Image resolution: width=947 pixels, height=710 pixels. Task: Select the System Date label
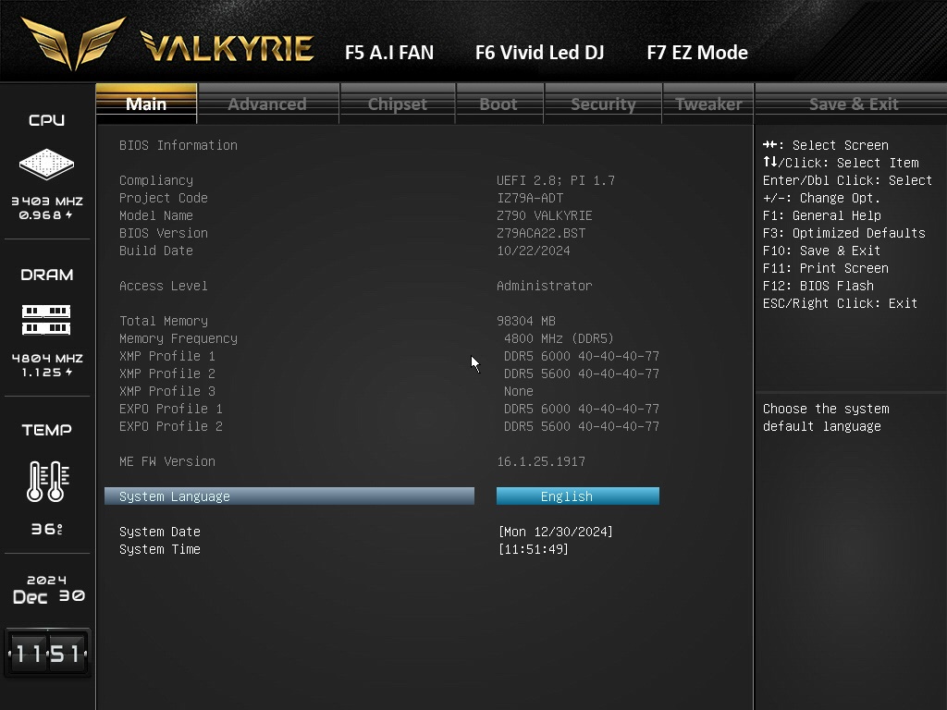160,532
